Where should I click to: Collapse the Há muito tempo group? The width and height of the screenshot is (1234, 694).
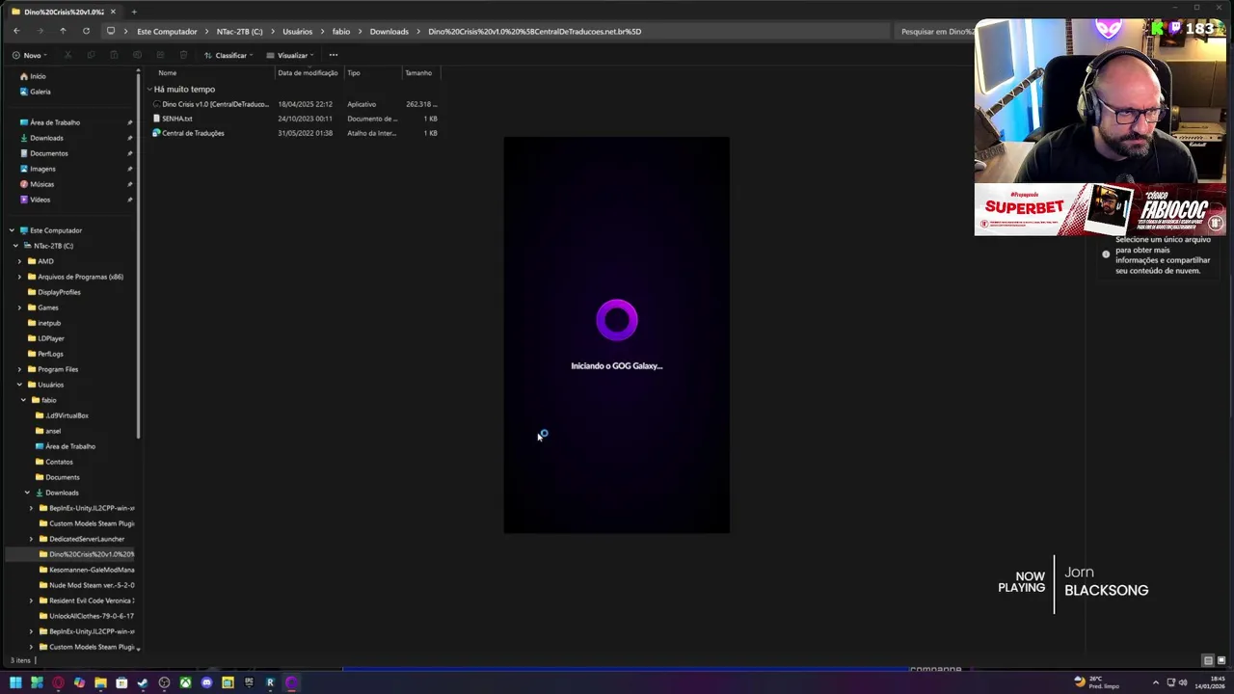coord(150,89)
